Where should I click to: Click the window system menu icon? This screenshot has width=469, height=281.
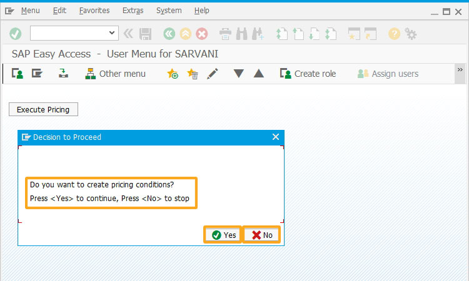point(9,11)
